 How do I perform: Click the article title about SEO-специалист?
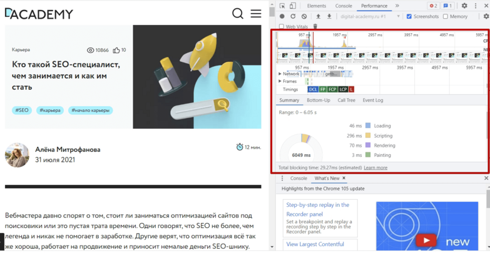(66, 76)
